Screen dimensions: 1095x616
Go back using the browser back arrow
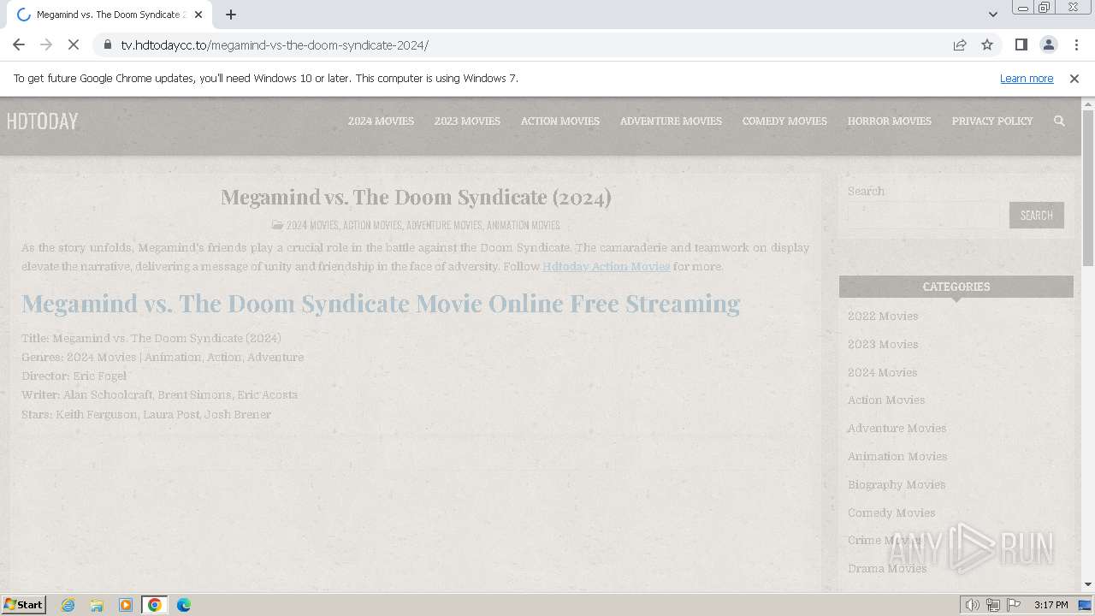pos(19,44)
